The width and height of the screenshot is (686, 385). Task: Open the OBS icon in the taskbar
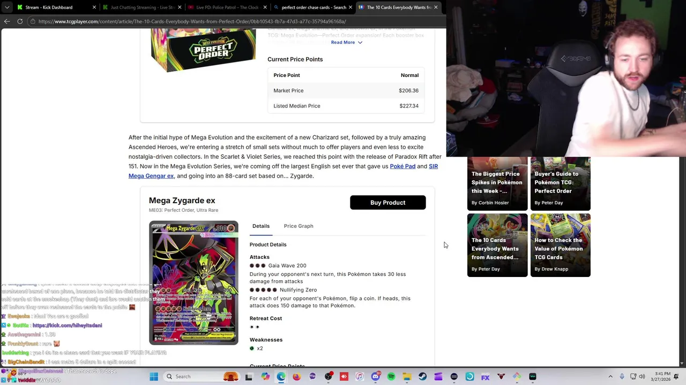pos(328,376)
